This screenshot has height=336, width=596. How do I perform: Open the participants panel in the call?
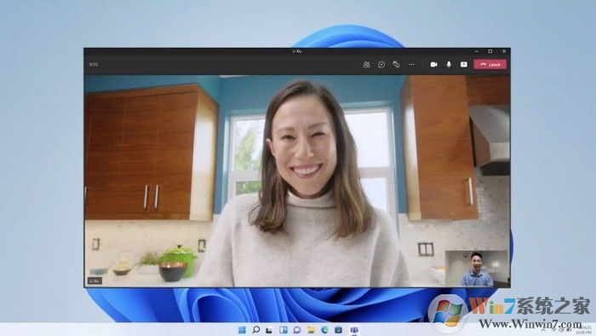point(366,65)
